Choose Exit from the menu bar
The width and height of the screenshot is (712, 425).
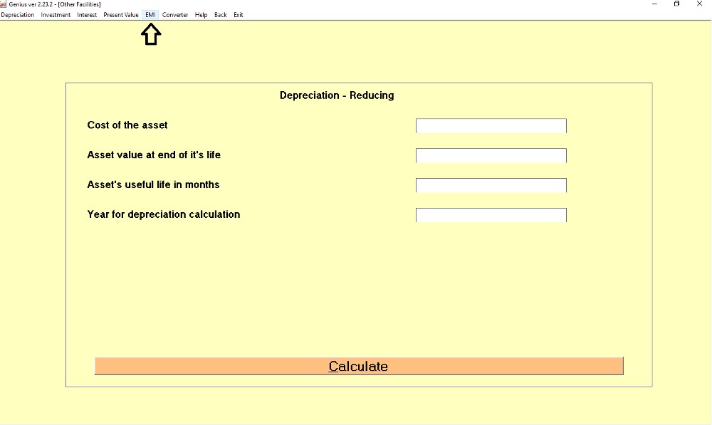(x=239, y=15)
